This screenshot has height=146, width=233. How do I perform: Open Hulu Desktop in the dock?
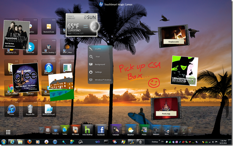pyautogui.click(x=88, y=130)
